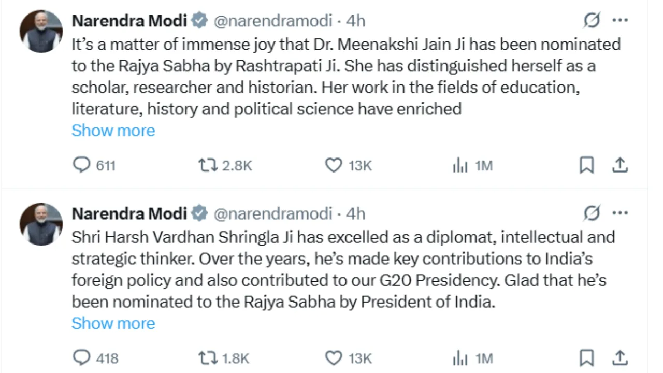Bookmark the Harsh Vardhan Shringla tweet

click(586, 358)
